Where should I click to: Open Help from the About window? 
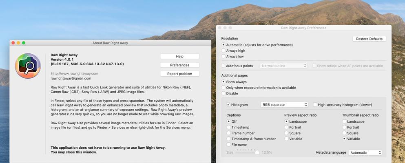(179, 57)
